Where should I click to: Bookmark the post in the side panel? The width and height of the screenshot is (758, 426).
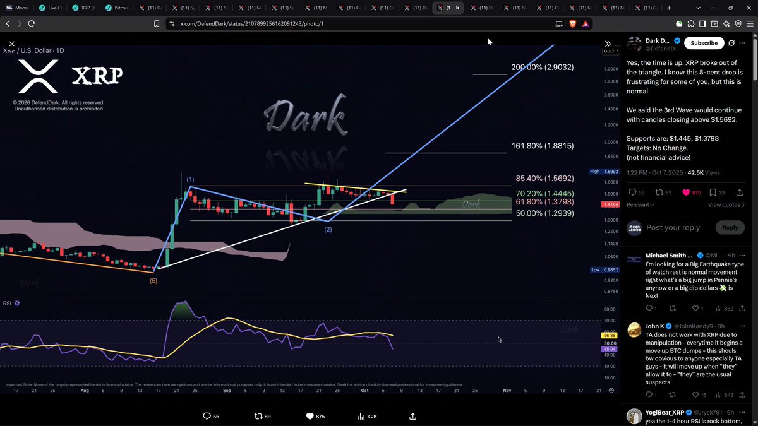click(713, 192)
